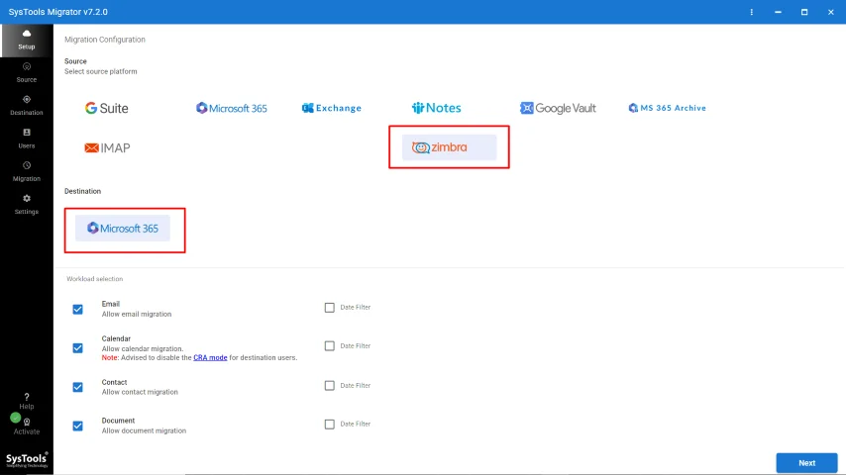Go to Source step in sidebar
Image resolution: width=846 pixels, height=475 pixels.
coord(27,73)
